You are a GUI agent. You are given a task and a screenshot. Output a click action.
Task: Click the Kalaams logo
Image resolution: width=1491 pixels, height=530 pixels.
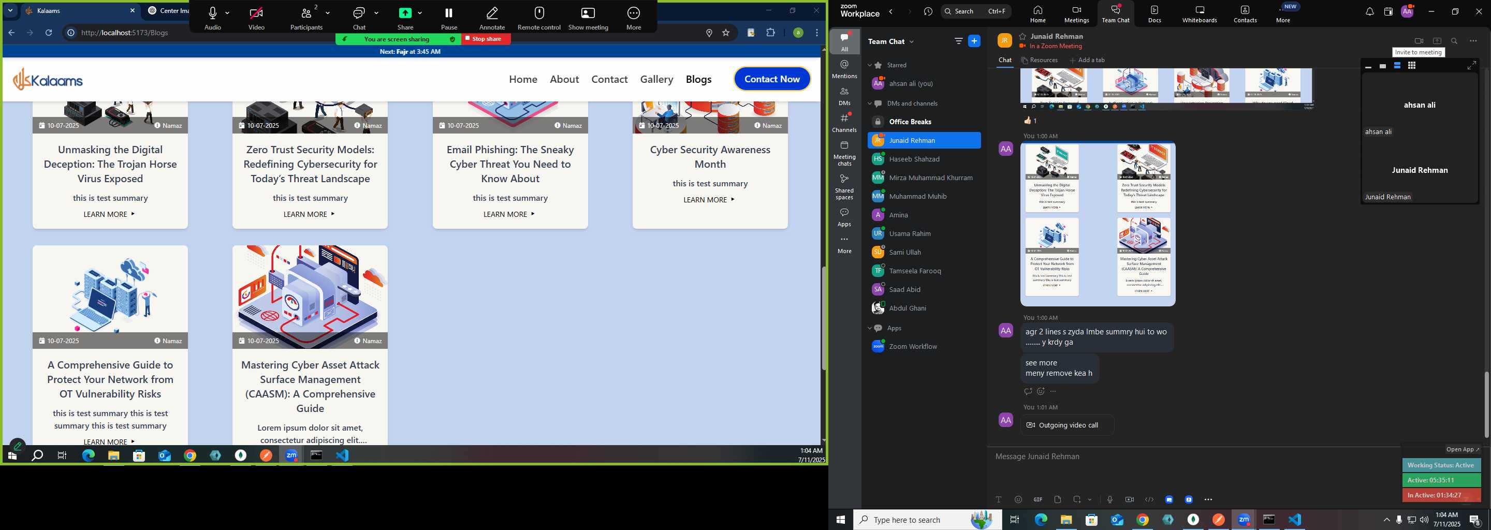(48, 79)
